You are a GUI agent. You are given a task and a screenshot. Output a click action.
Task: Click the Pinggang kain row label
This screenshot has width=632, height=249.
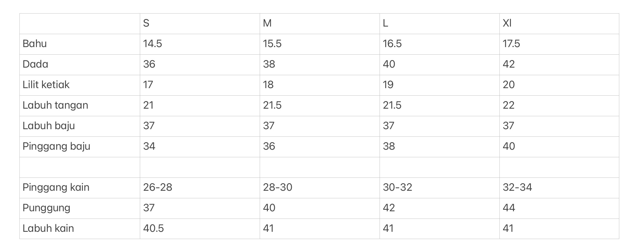click(56, 187)
